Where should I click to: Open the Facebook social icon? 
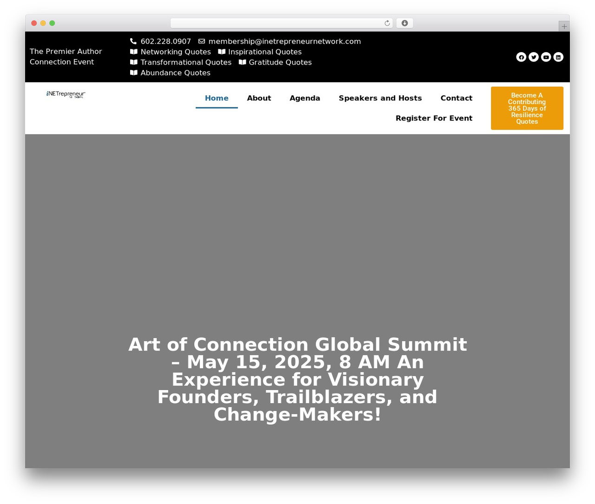point(521,57)
